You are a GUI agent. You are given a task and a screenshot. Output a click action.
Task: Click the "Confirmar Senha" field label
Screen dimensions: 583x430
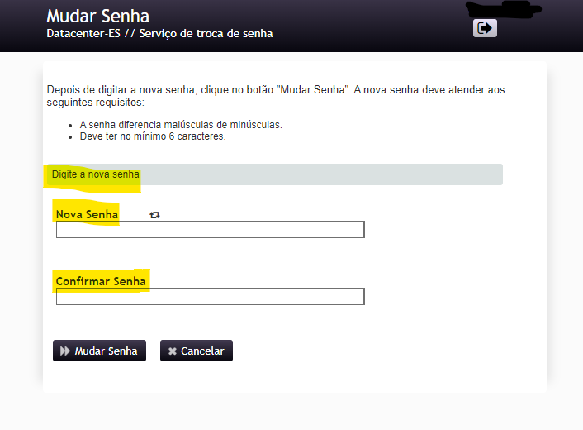pos(101,281)
